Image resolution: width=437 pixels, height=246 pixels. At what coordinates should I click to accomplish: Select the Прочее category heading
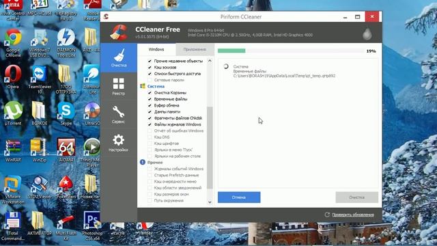click(x=155, y=163)
